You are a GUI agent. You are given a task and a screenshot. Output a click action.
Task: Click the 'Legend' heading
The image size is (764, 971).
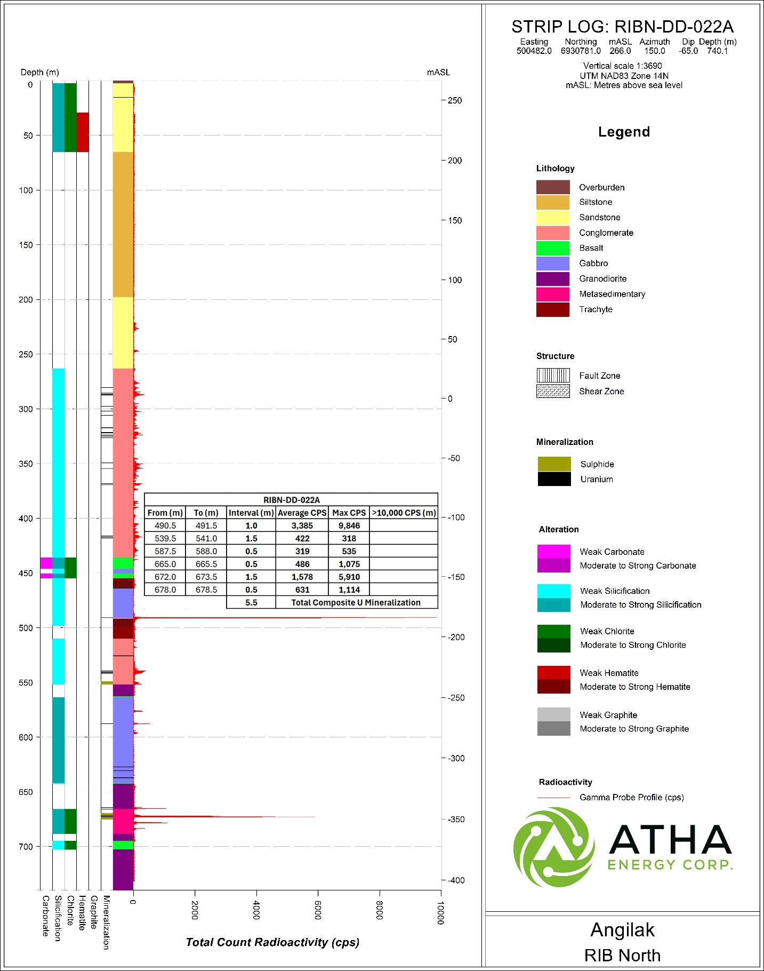[624, 132]
